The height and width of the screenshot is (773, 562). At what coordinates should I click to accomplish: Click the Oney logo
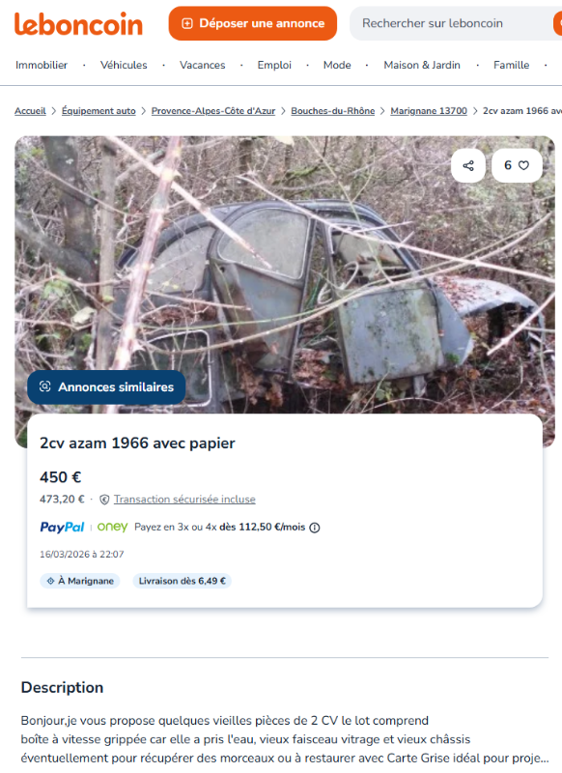112,527
